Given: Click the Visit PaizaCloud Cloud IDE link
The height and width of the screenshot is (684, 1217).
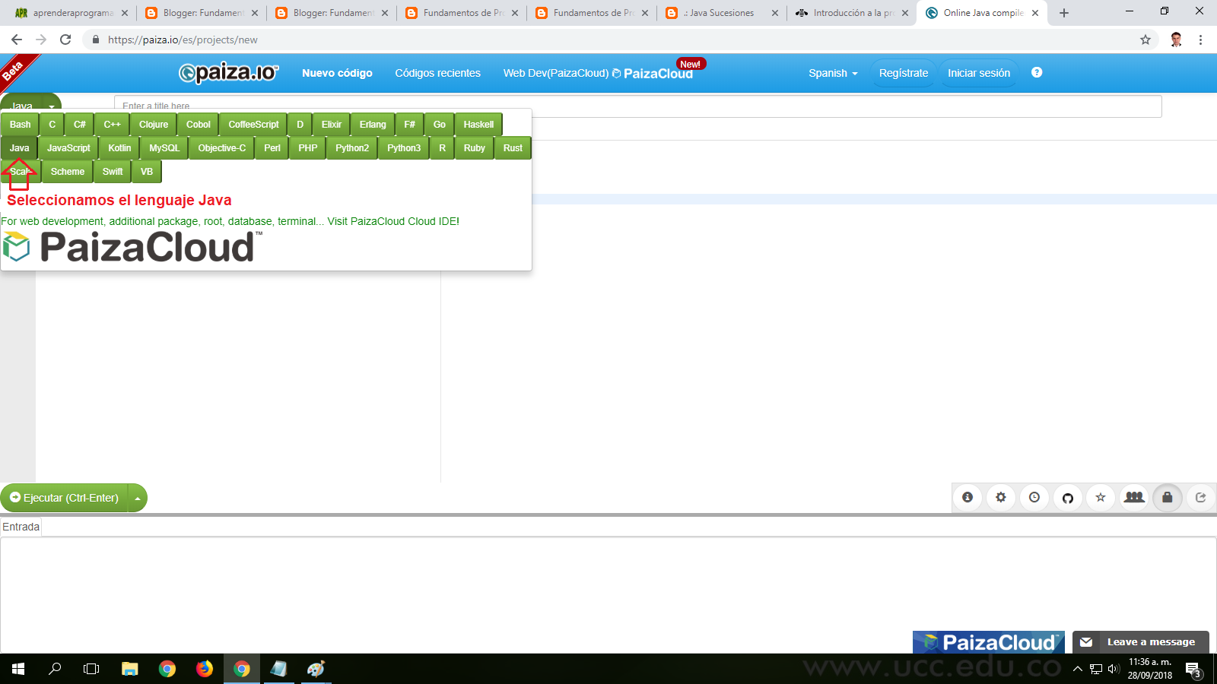Looking at the screenshot, I should pos(392,221).
